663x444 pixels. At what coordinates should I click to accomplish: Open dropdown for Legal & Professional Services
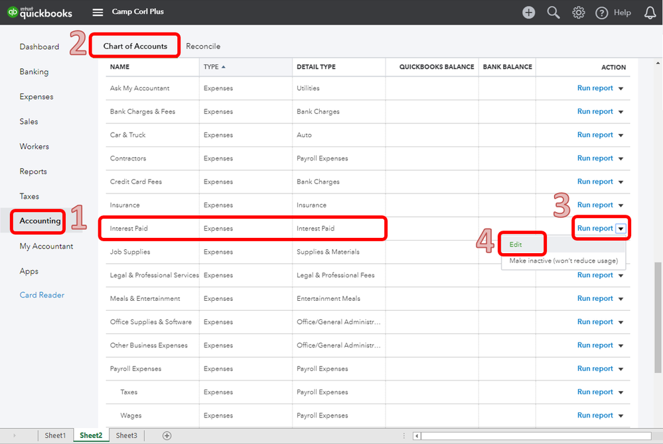tap(621, 276)
